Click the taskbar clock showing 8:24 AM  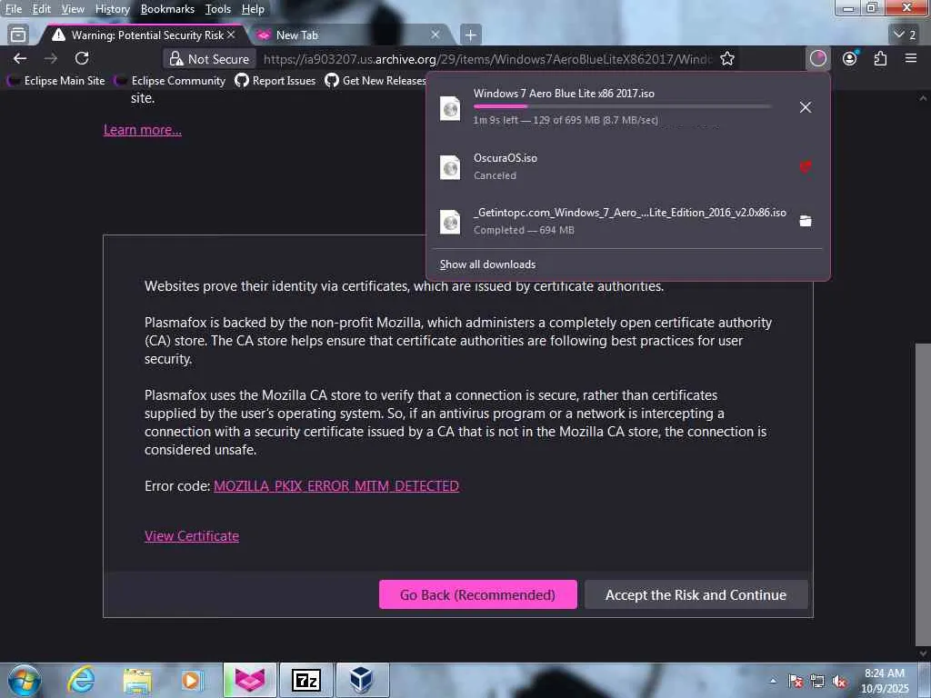[x=885, y=681]
